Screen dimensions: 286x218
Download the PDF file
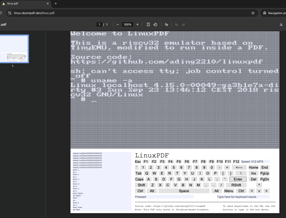click(281, 24)
